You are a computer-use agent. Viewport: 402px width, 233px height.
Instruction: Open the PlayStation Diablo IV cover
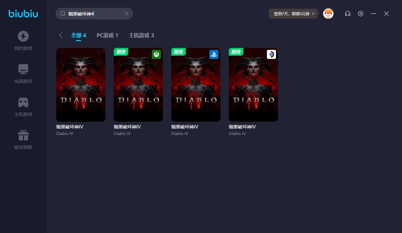(196, 85)
